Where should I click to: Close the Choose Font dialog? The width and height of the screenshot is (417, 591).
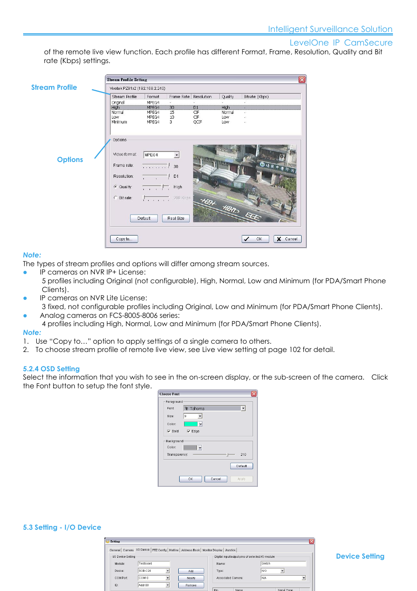254,394
